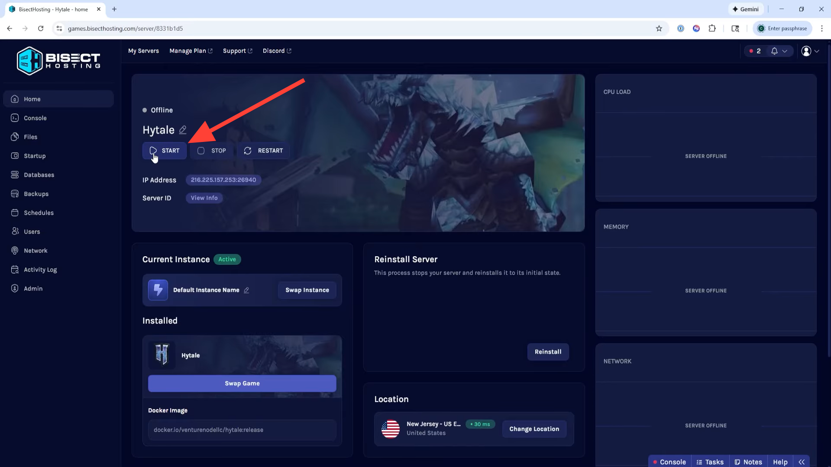
Task: Click the Docker Image text field
Action: [x=242, y=430]
